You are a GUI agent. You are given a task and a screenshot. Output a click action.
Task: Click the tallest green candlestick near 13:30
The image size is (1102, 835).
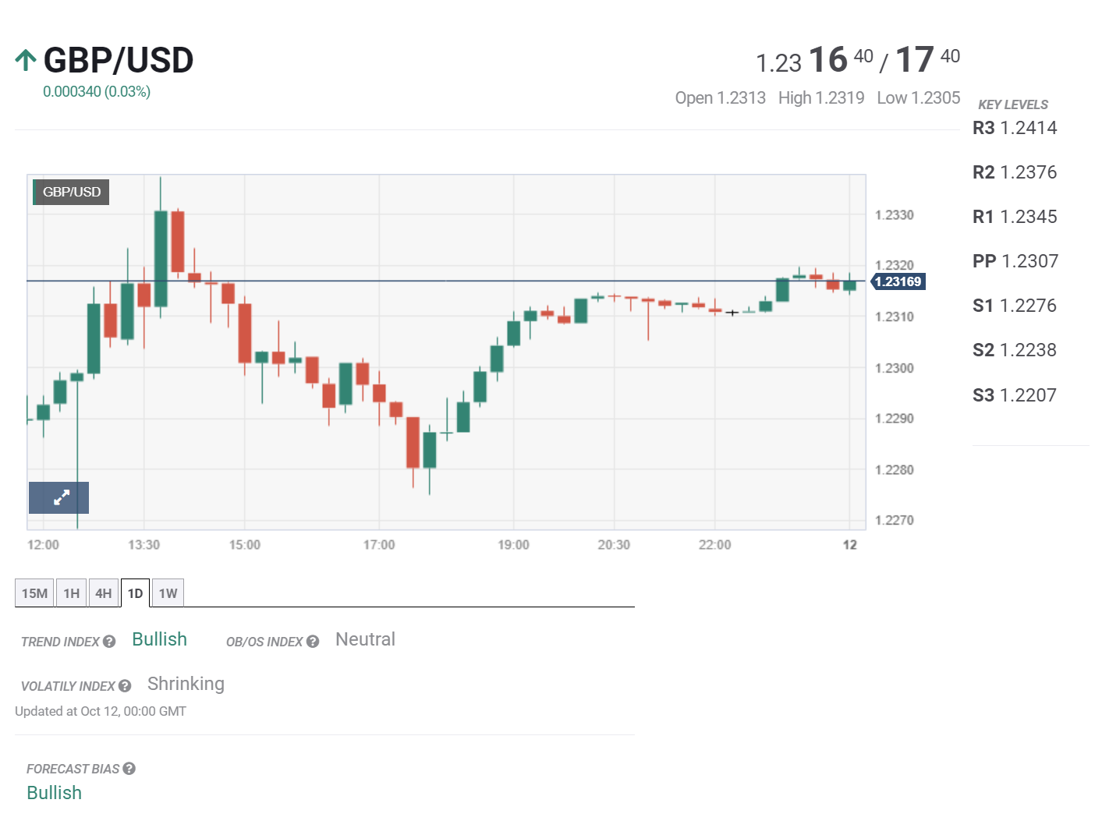pyautogui.click(x=161, y=257)
